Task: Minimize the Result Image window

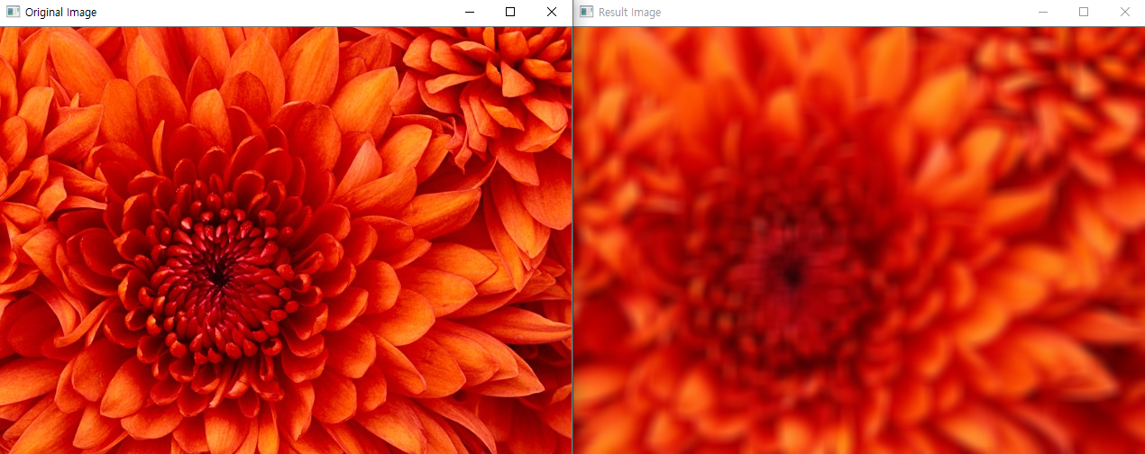Action: 1042,13
